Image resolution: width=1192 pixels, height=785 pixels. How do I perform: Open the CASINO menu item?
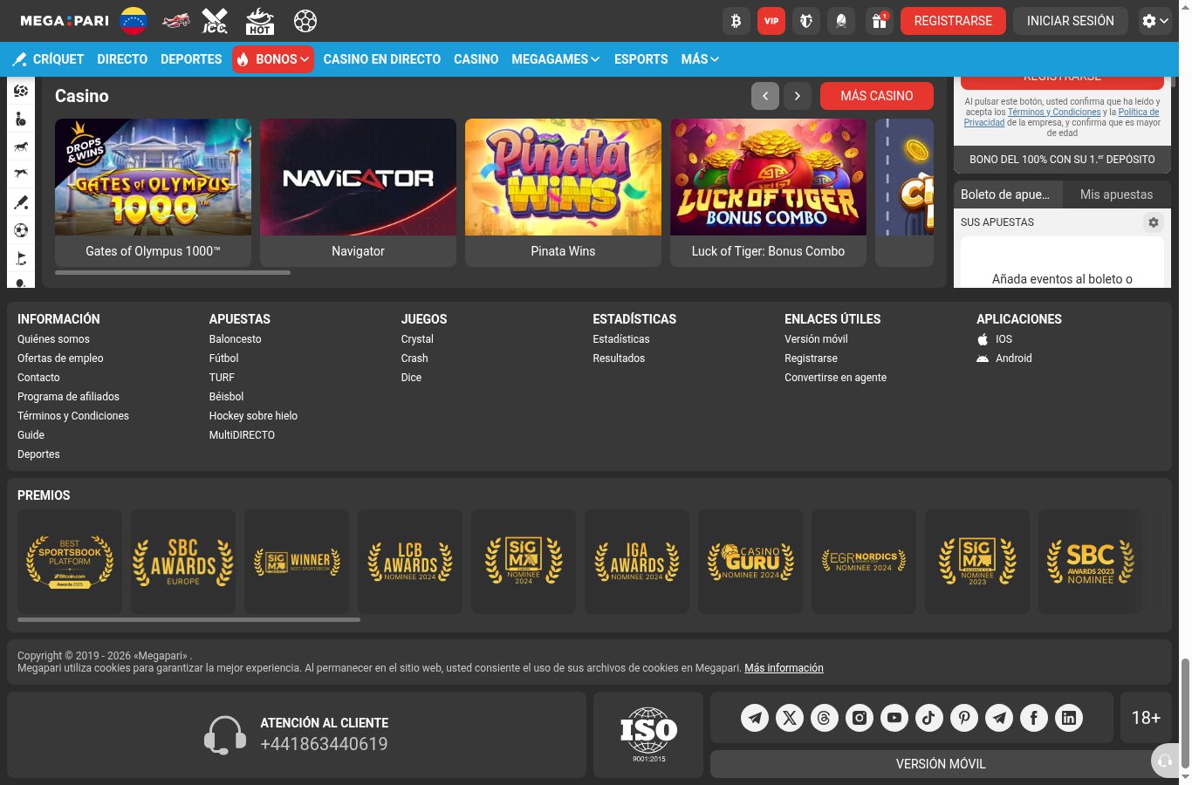point(476,59)
